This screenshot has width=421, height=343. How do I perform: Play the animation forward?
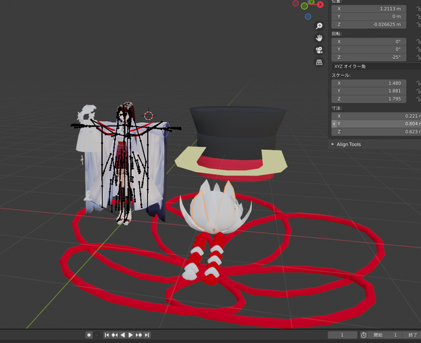pyautogui.click(x=131, y=335)
